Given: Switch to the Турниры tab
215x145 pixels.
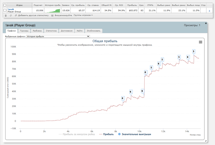Looking at the screenshot, I should tap(25, 31).
